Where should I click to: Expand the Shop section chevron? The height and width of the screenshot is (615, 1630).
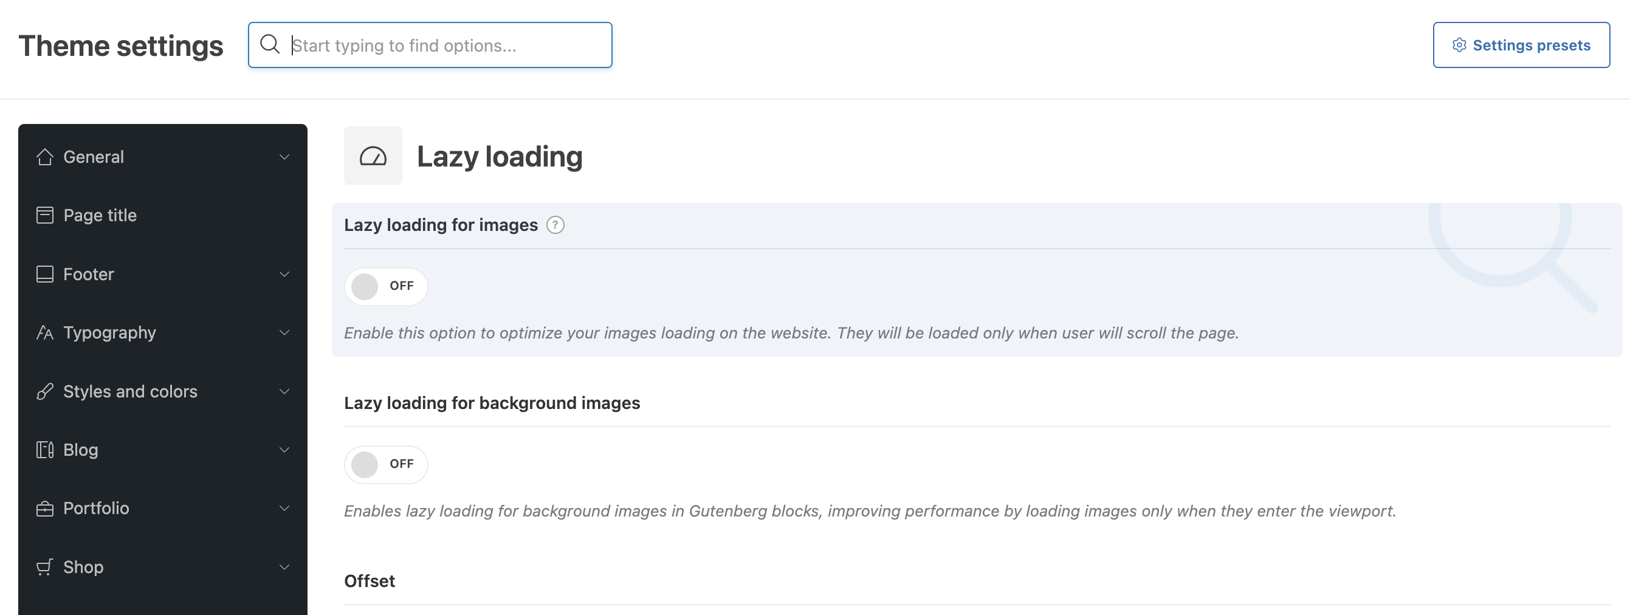click(284, 567)
